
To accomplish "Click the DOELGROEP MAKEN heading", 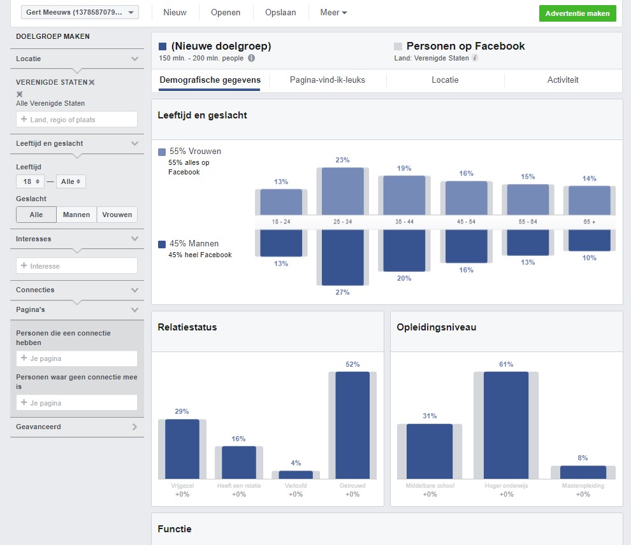I will tap(53, 36).
